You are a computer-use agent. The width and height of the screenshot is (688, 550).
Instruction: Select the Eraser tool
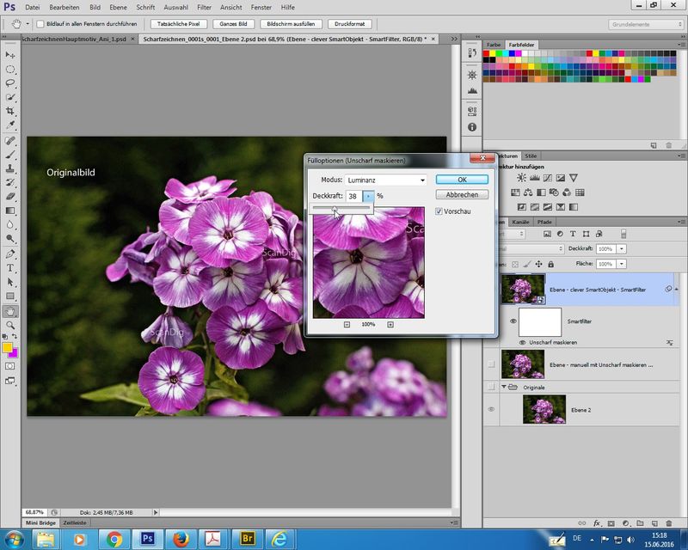(10, 197)
